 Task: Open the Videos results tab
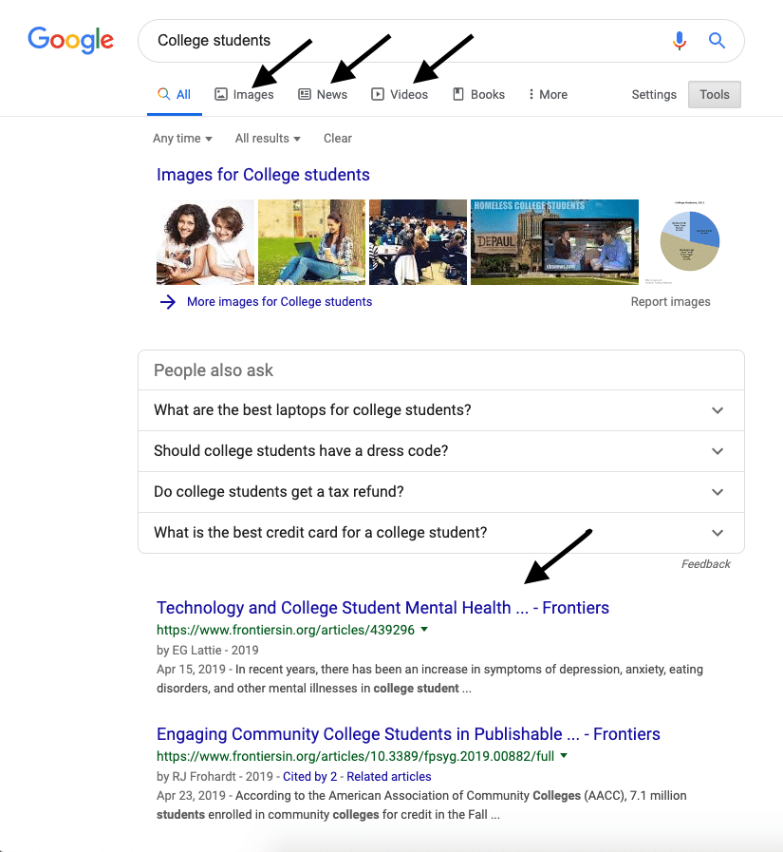point(400,95)
